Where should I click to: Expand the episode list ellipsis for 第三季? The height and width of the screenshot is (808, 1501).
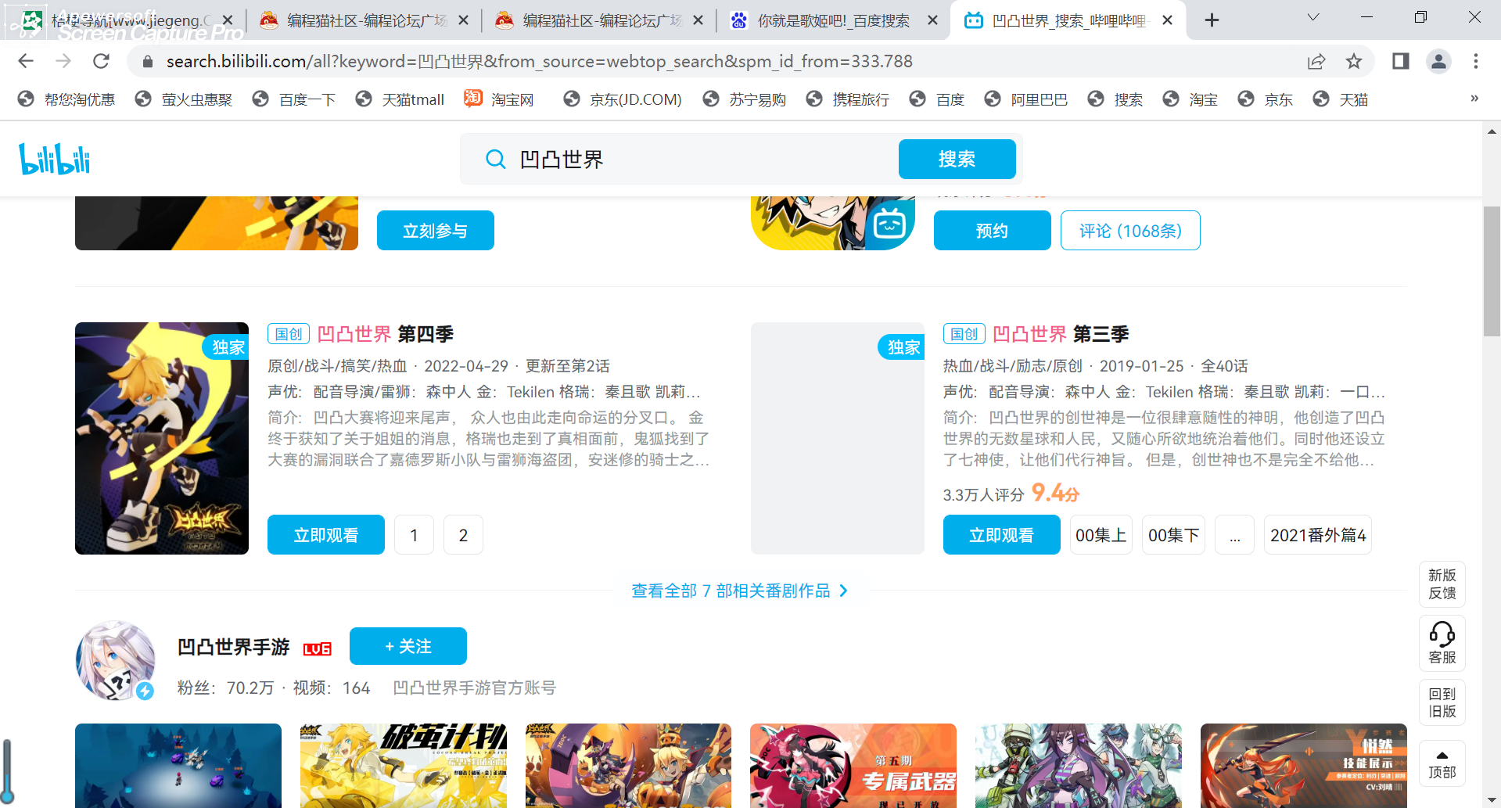[1234, 535]
